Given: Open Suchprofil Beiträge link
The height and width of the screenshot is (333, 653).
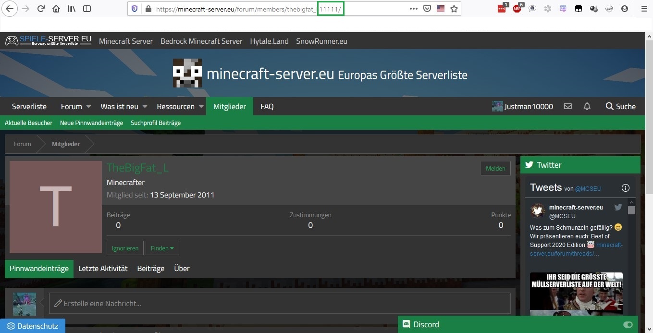Looking at the screenshot, I should pos(156,123).
